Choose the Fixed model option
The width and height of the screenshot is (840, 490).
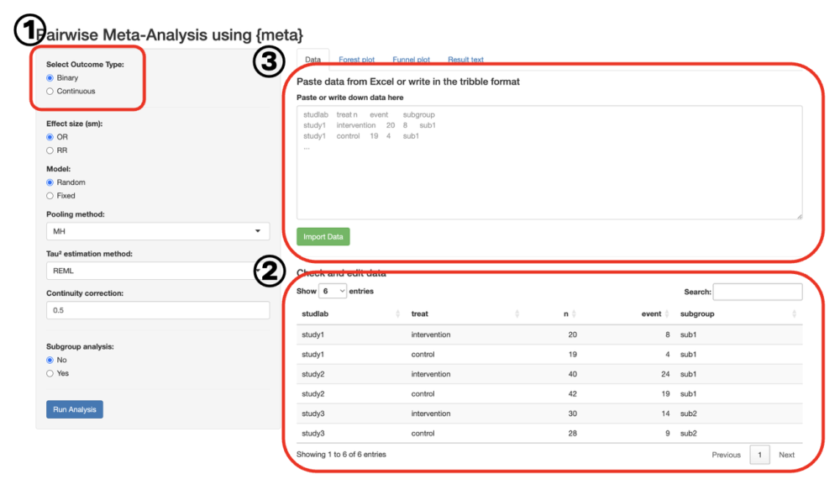50,196
